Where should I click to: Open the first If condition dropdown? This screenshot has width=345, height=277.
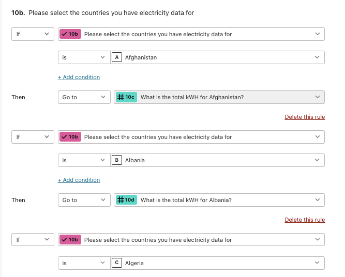point(33,34)
